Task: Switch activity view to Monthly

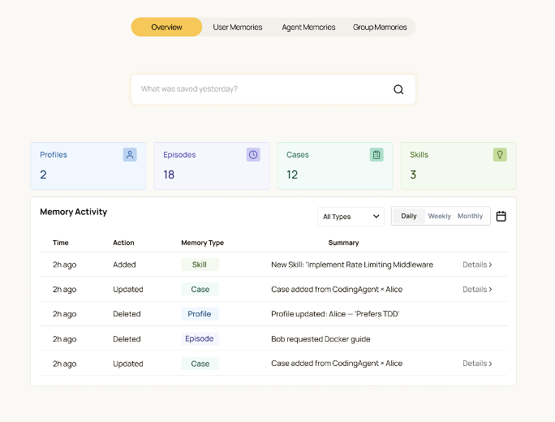Action: pos(470,216)
